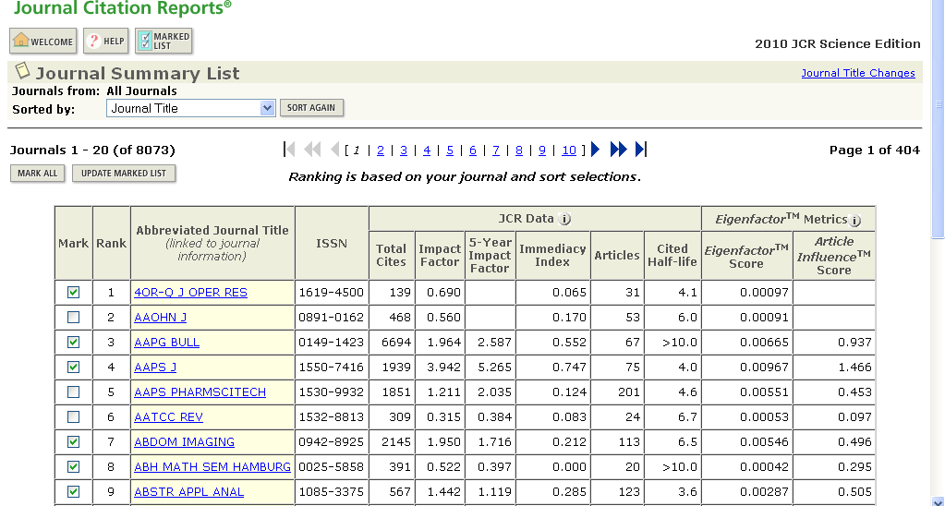
Task: Mark the AATCC REV journal
Action: click(74, 416)
